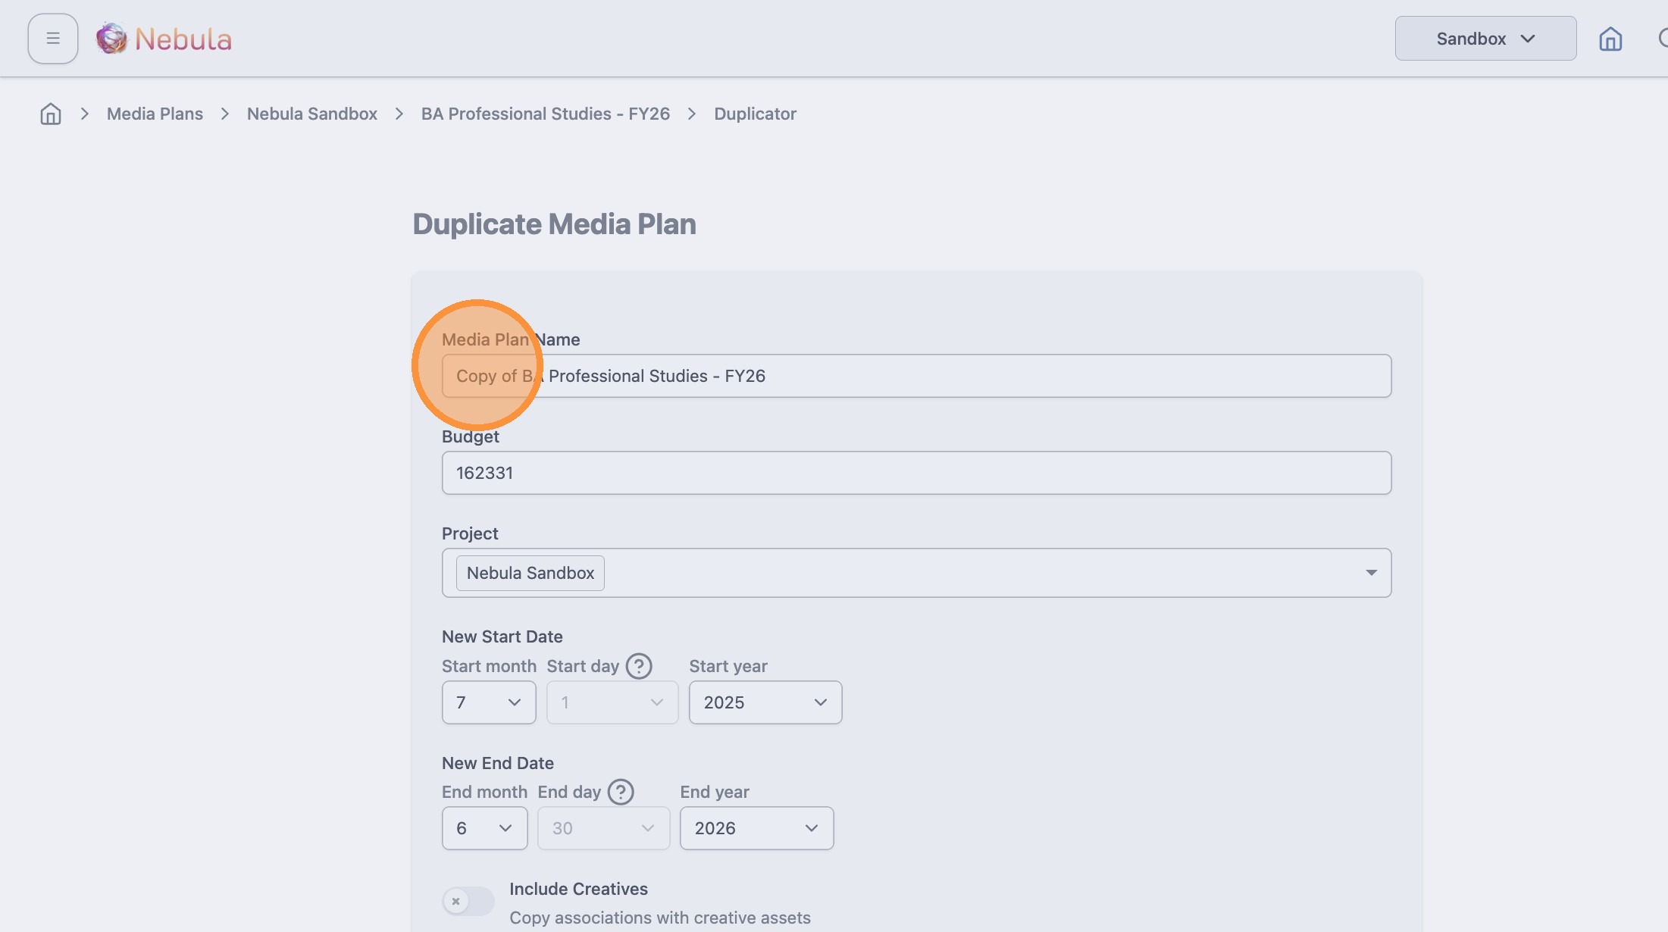Click the New End Date label
1668x932 pixels.
tap(497, 763)
